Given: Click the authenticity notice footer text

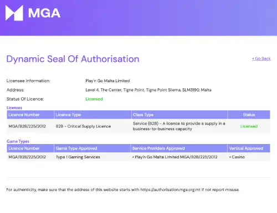Looking at the screenshot, I should (123, 190).
